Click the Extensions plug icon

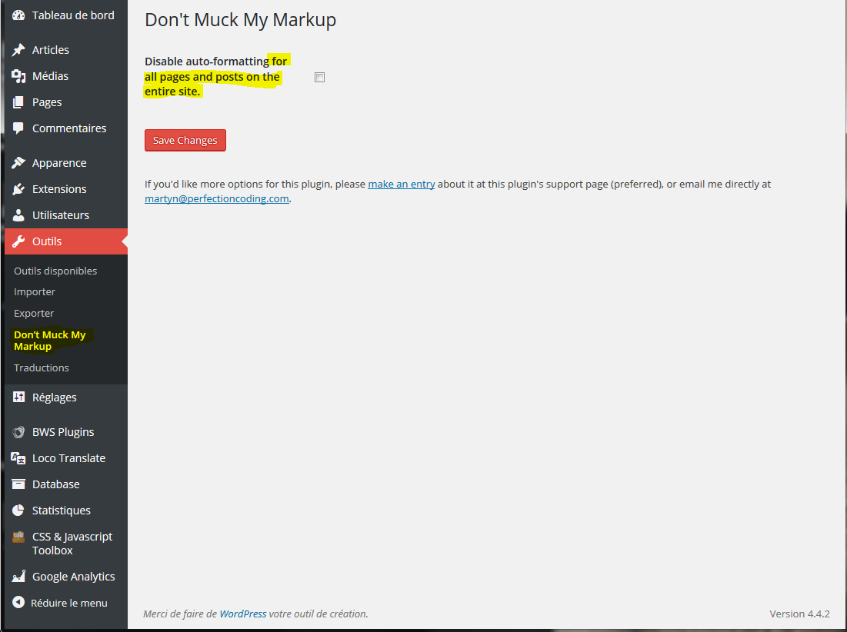pos(18,189)
